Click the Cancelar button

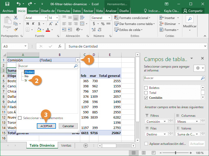tap(68, 126)
